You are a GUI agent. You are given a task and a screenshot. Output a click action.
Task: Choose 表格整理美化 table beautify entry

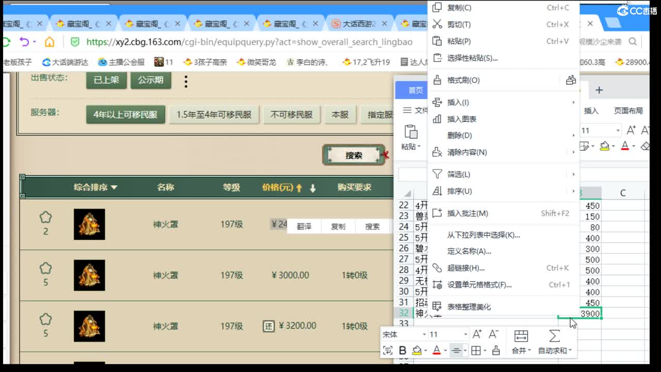click(503, 307)
